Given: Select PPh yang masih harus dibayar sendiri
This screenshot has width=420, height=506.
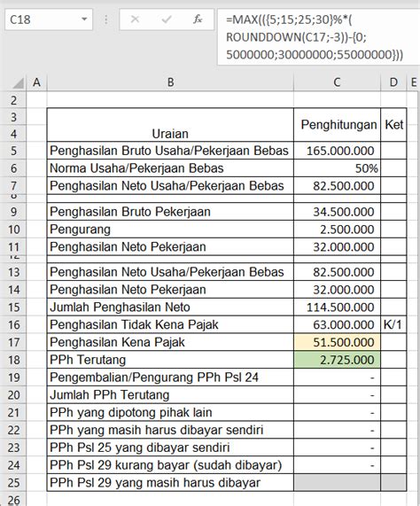Looking at the screenshot, I should coord(170,430).
